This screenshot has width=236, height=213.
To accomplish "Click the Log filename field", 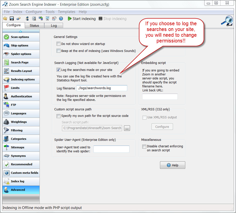I will point(102,88).
